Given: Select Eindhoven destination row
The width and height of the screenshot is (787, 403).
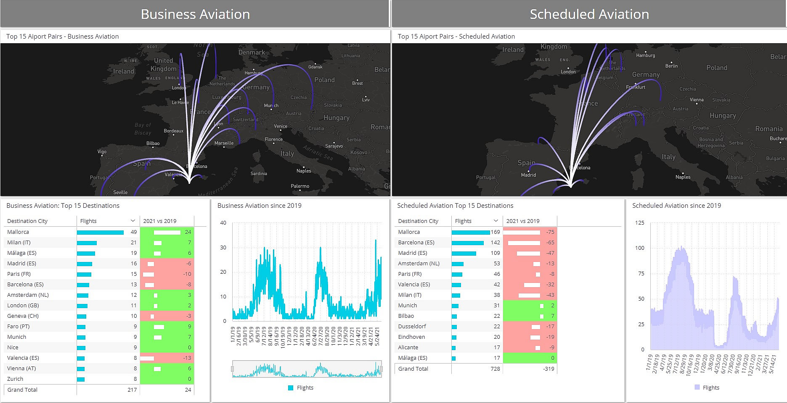Looking at the screenshot, I should tap(476, 337).
